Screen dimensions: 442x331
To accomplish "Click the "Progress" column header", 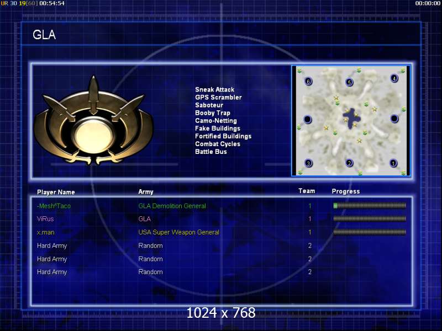I will pyautogui.click(x=346, y=191).
